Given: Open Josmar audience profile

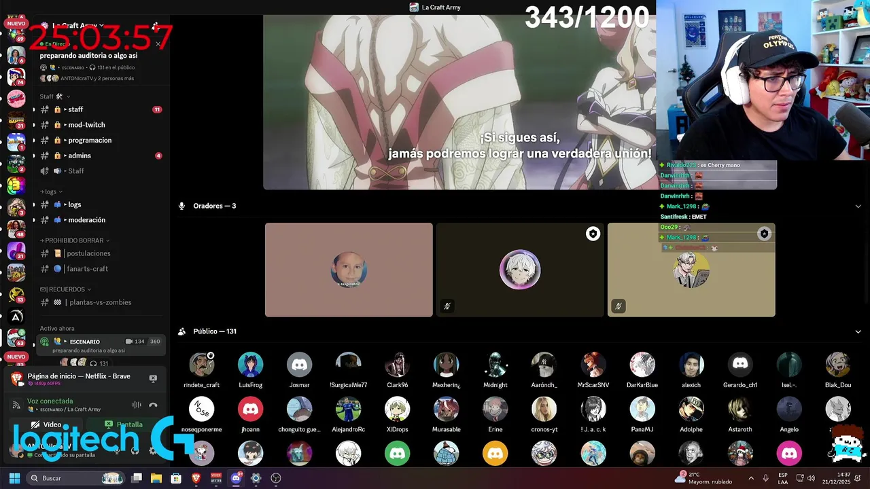Looking at the screenshot, I should coord(300,370).
